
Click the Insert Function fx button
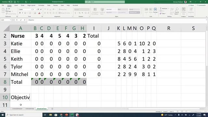(x=25, y=20)
